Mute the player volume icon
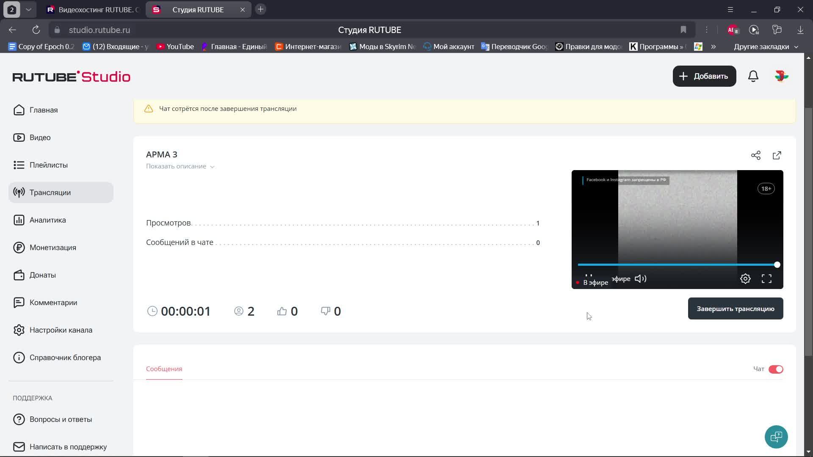The image size is (813, 457). [640, 278]
